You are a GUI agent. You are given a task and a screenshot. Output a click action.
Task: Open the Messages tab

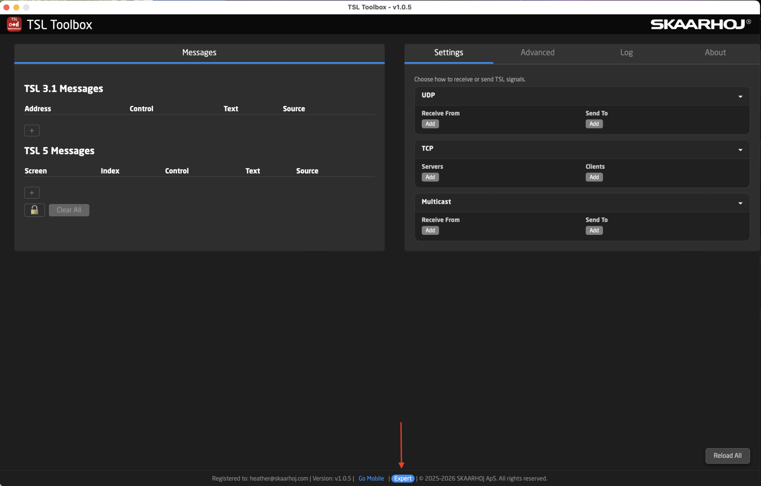pyautogui.click(x=199, y=52)
